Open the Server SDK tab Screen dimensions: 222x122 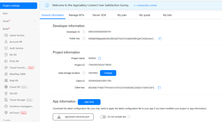coord(99,15)
